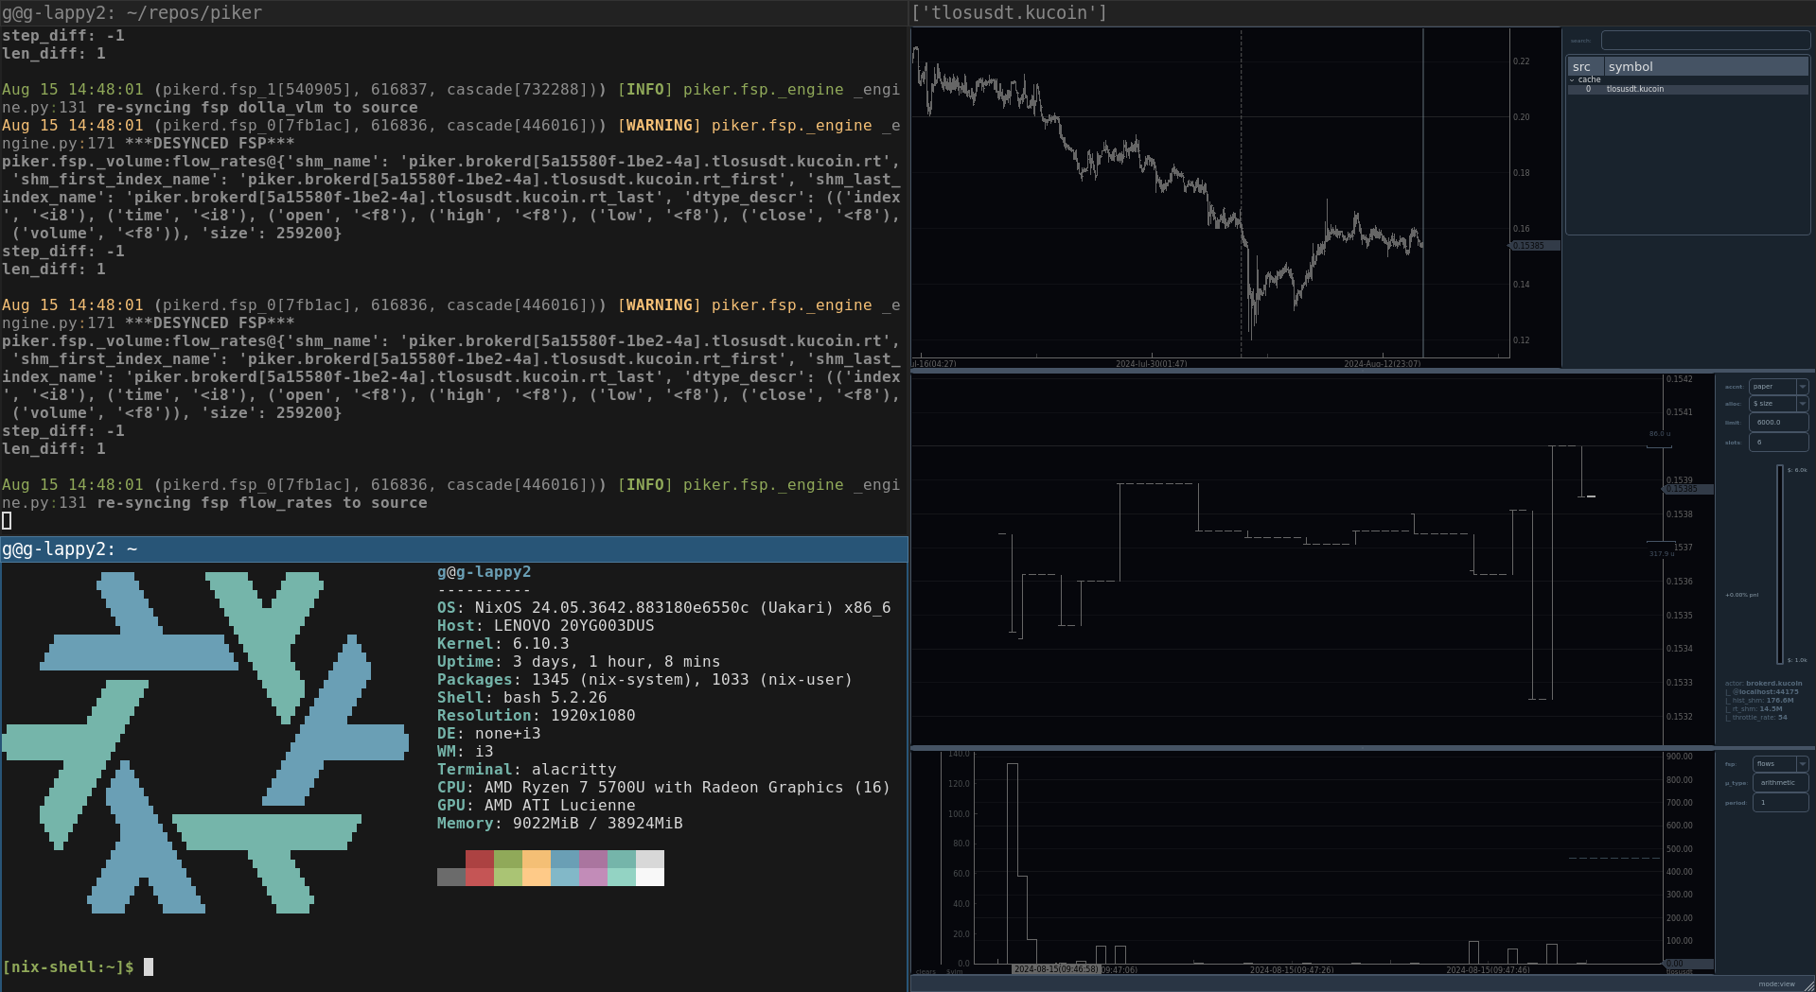Click the NixOS snowflake ASCII logo

[205, 742]
